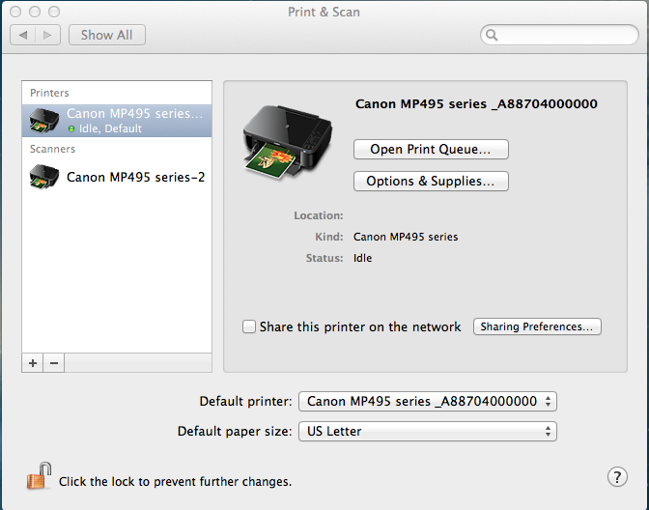
Task: Click the red close window button
Action: pos(15,12)
